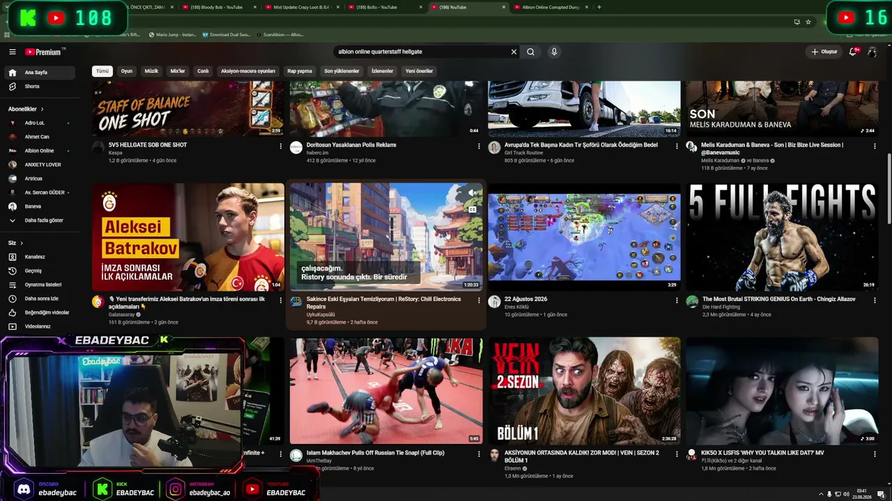The width and height of the screenshot is (892, 501).
Task: Select the İzlenenler filter chip
Action: click(383, 71)
